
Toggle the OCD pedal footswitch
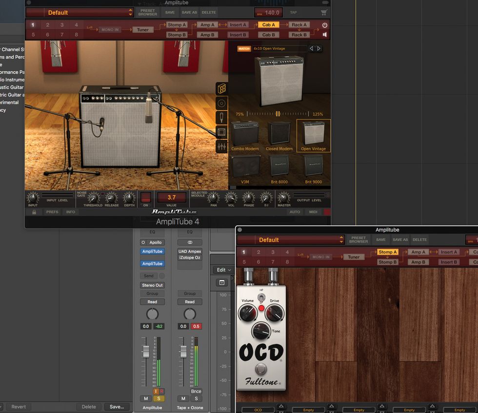(260, 369)
